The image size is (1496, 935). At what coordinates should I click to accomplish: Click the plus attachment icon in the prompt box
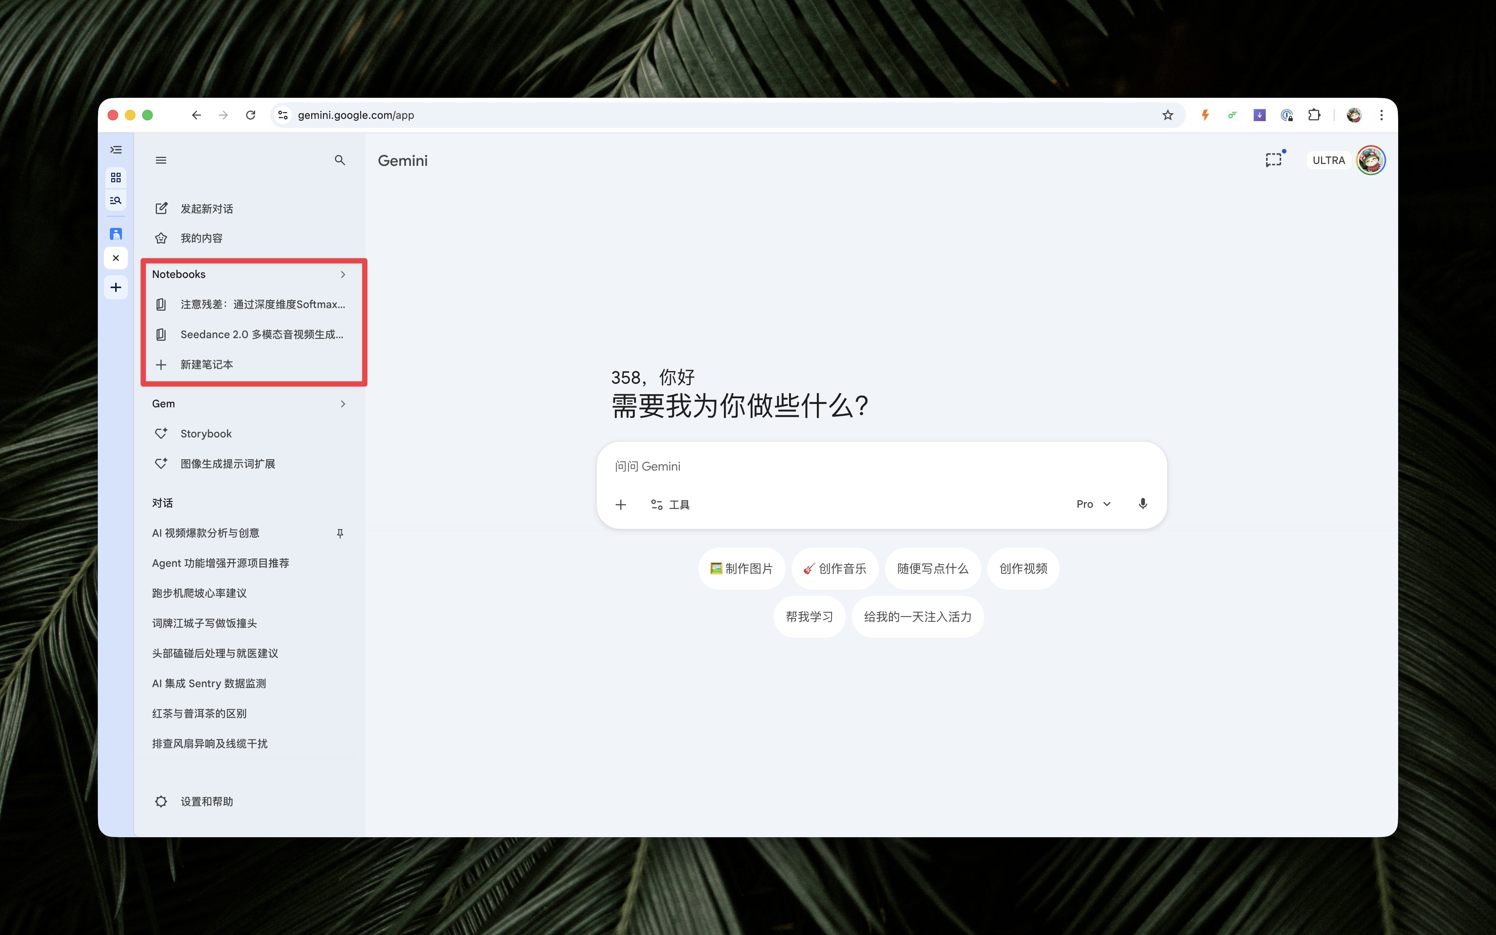(x=621, y=505)
